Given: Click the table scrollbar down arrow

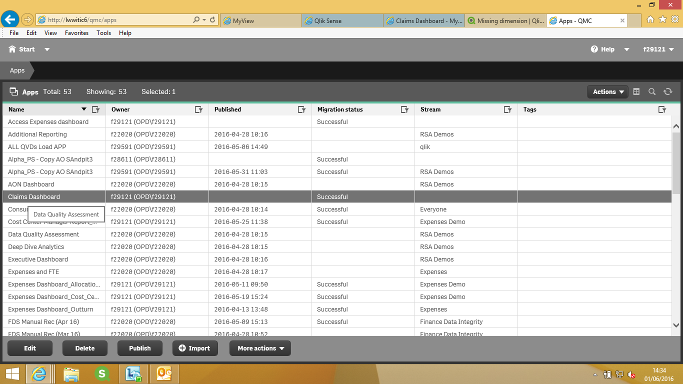Looking at the screenshot, I should 676,325.
